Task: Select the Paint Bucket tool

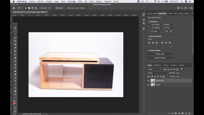Action: click(15, 68)
